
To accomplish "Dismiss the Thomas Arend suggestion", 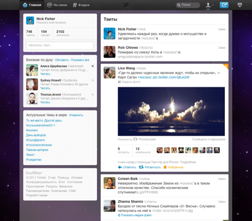I will tap(93, 94).
